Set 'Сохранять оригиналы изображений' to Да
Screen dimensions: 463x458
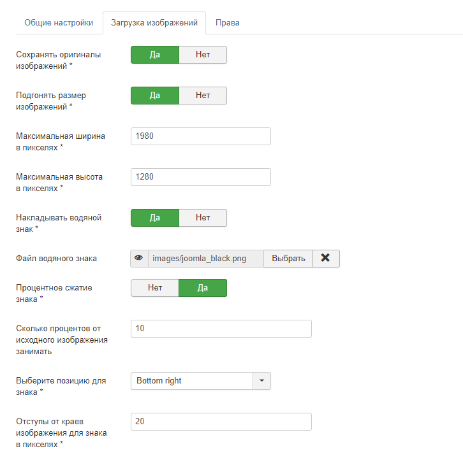pos(155,55)
